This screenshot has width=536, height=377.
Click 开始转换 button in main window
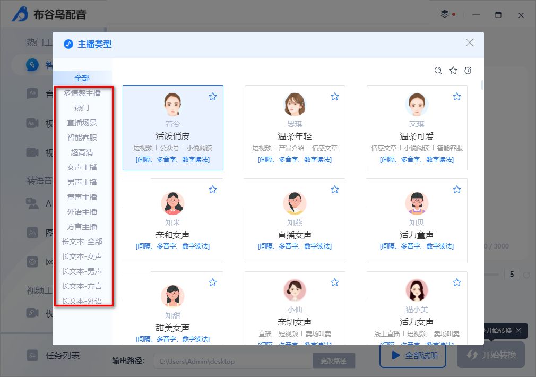coord(491,355)
